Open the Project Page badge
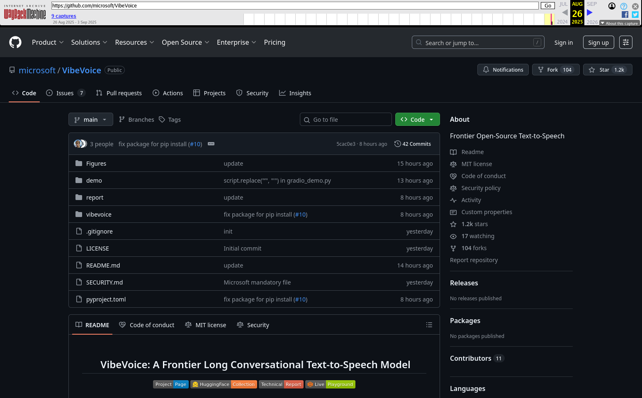This screenshot has width=642, height=398. pos(171,384)
